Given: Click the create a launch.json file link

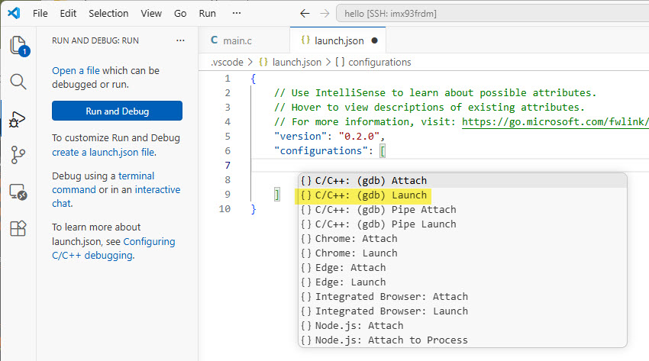Looking at the screenshot, I should click(103, 152).
